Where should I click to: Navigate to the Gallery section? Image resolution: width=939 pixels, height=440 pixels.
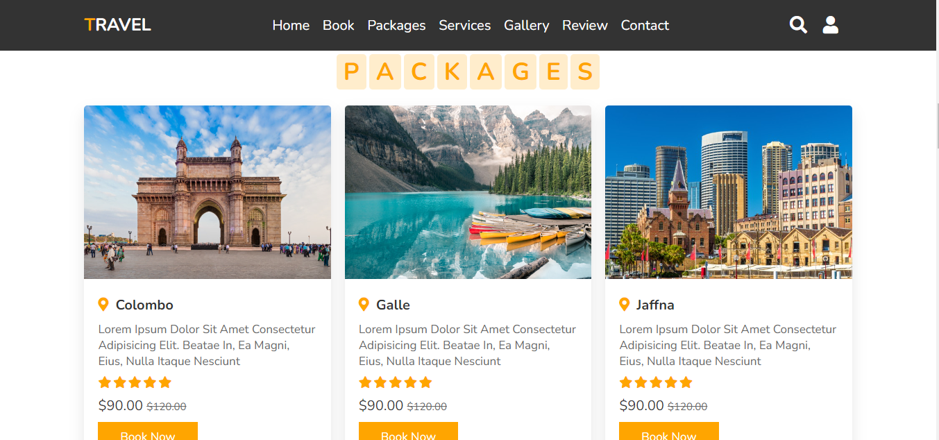click(527, 25)
